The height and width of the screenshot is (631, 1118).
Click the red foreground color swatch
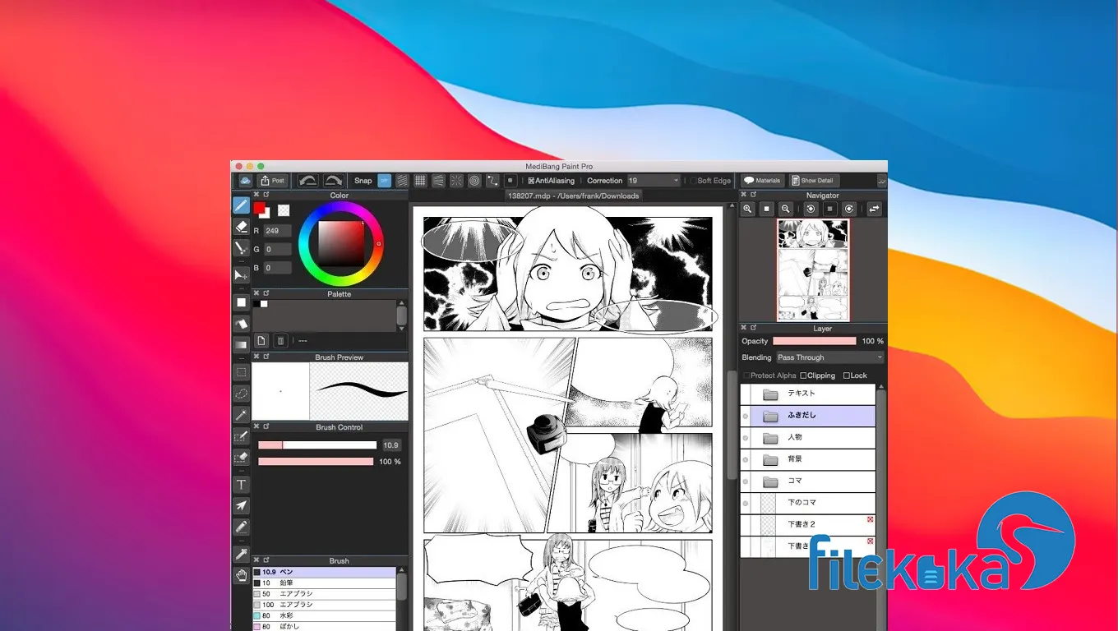coord(260,208)
